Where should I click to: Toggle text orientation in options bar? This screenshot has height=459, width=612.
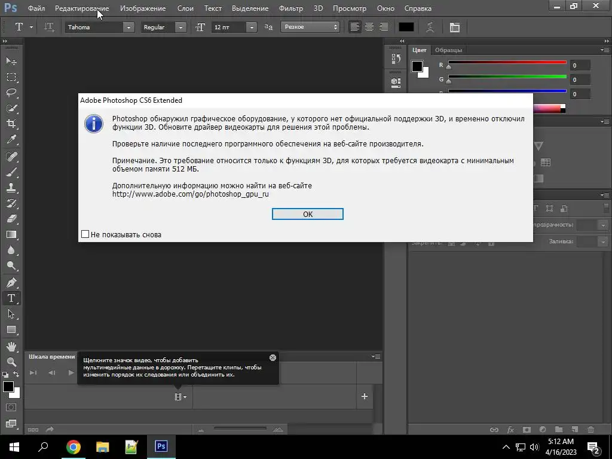(x=49, y=27)
